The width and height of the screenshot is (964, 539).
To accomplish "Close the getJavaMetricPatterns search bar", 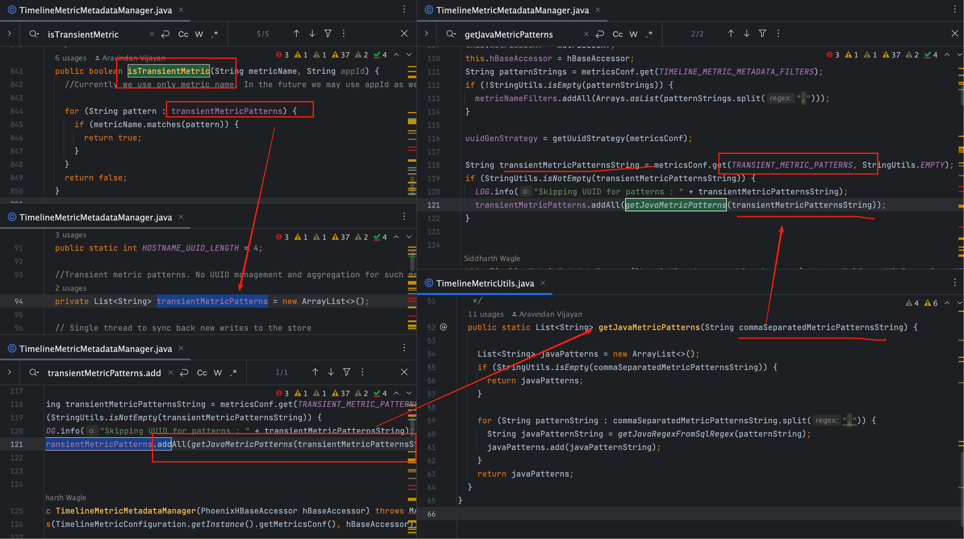I will coord(955,34).
